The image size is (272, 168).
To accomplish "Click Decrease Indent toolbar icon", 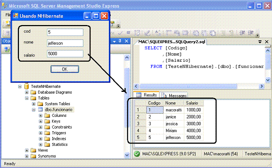I will (242, 33).
